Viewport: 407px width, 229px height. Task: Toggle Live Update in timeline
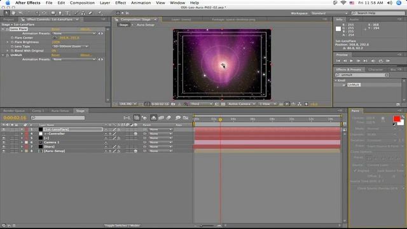[x=137, y=118]
